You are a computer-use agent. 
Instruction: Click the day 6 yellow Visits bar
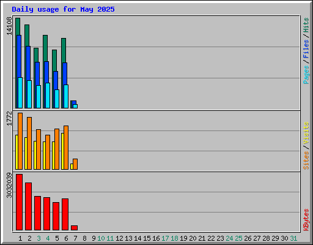coord(62,151)
